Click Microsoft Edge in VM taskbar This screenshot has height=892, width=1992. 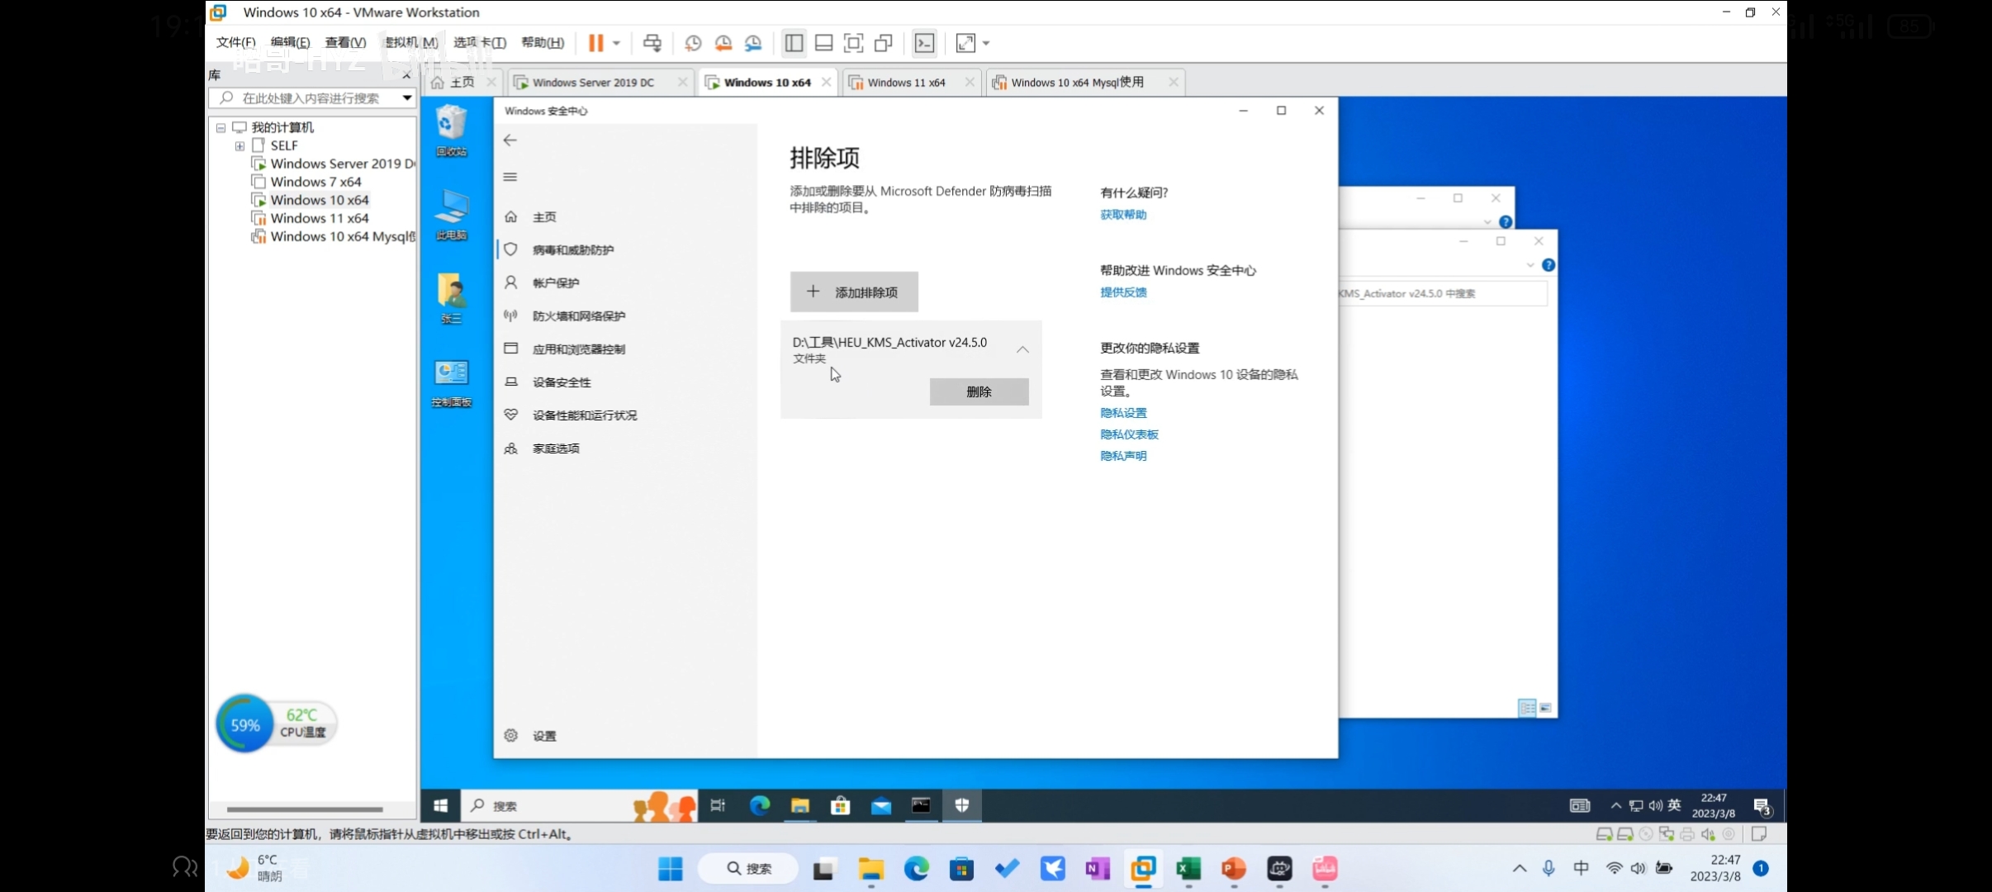click(x=759, y=805)
